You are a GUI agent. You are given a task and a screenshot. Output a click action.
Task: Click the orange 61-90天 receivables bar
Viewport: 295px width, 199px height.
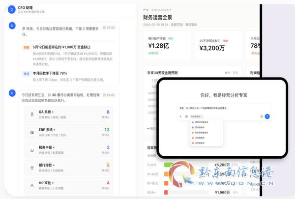coord(166,183)
